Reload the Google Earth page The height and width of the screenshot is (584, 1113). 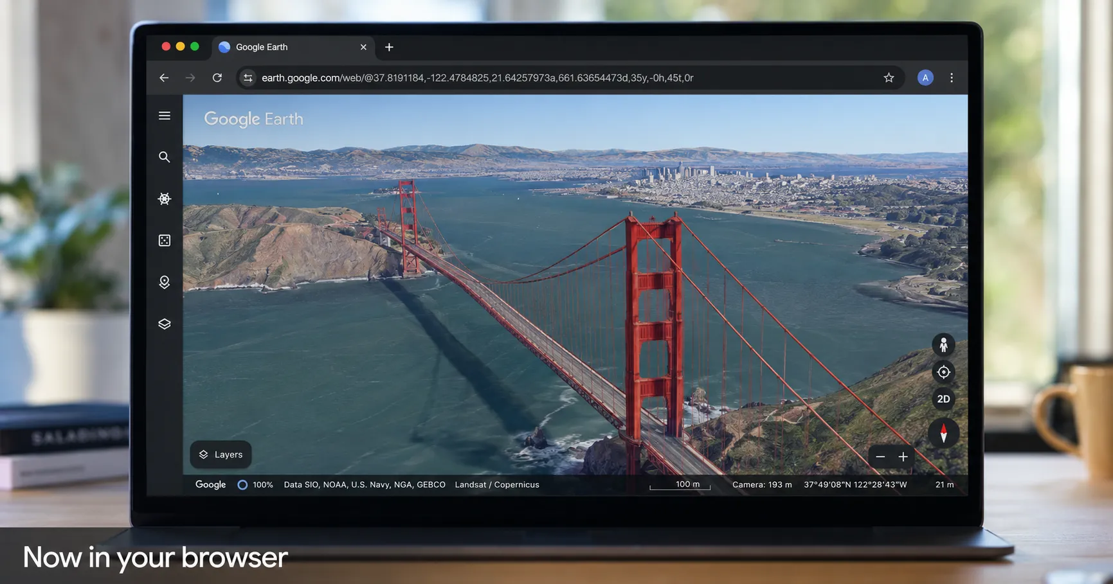(x=217, y=78)
